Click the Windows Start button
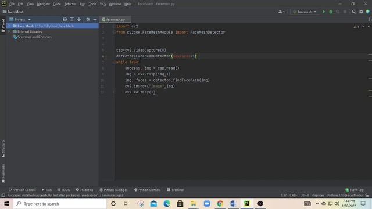The image size is (372, 209). coord(6,204)
